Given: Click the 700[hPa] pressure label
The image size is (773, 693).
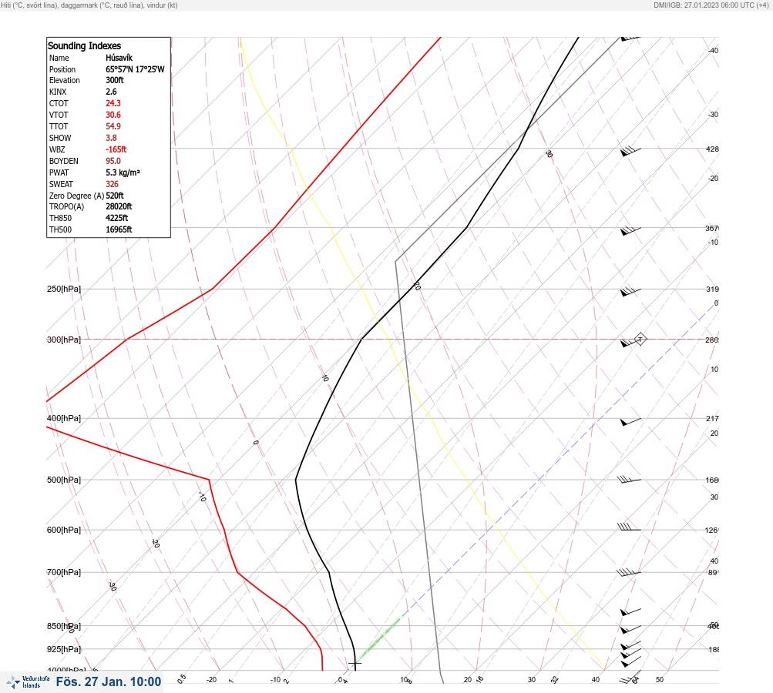Looking at the screenshot, I should pos(64,572).
